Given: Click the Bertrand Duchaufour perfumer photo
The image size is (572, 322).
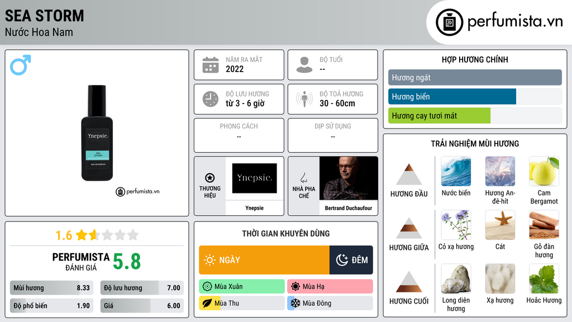Looking at the screenshot, I should click(349, 178).
